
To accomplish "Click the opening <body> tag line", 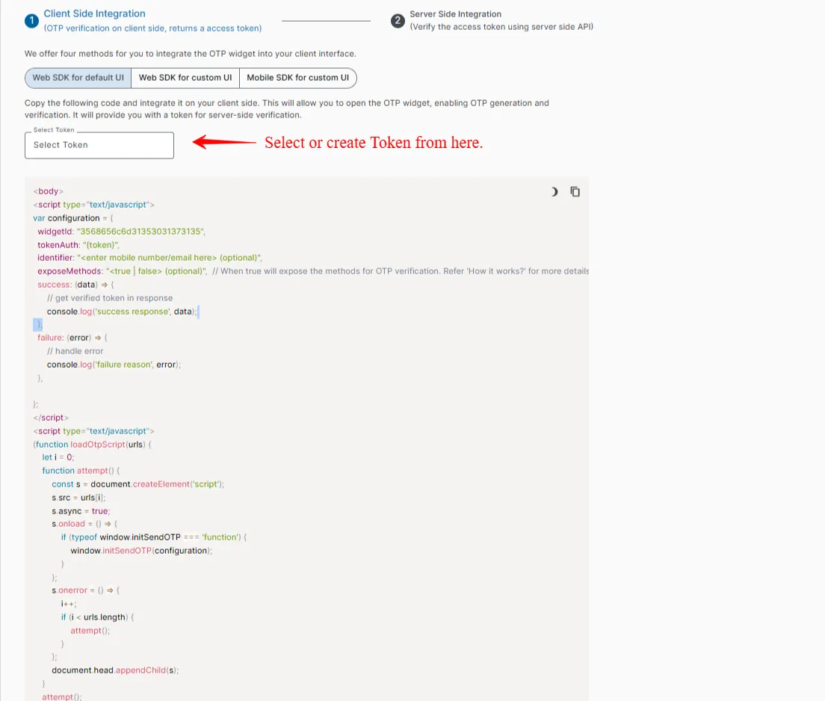I will (x=49, y=191).
